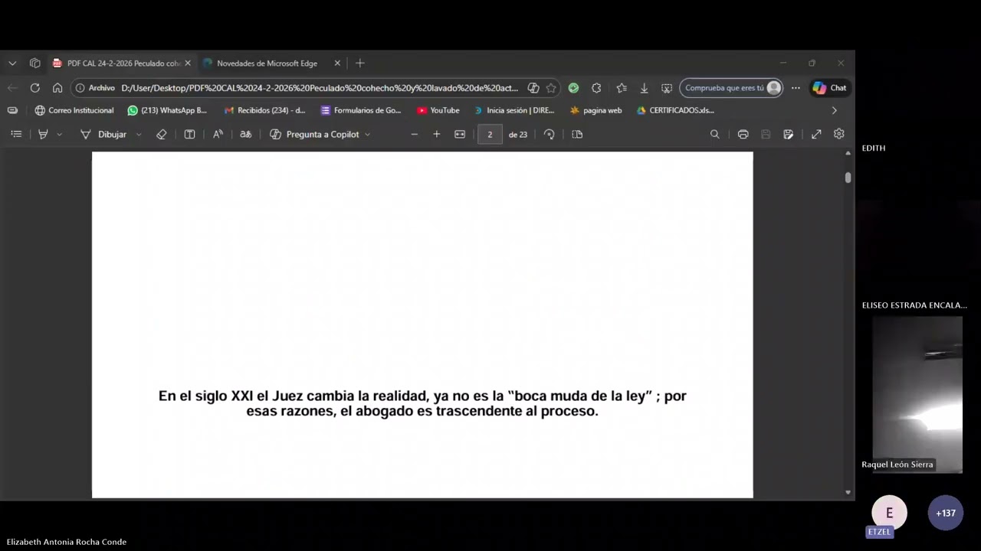Click the page number field showing 2
Screen dimensions: 981x551
[x=490, y=135]
